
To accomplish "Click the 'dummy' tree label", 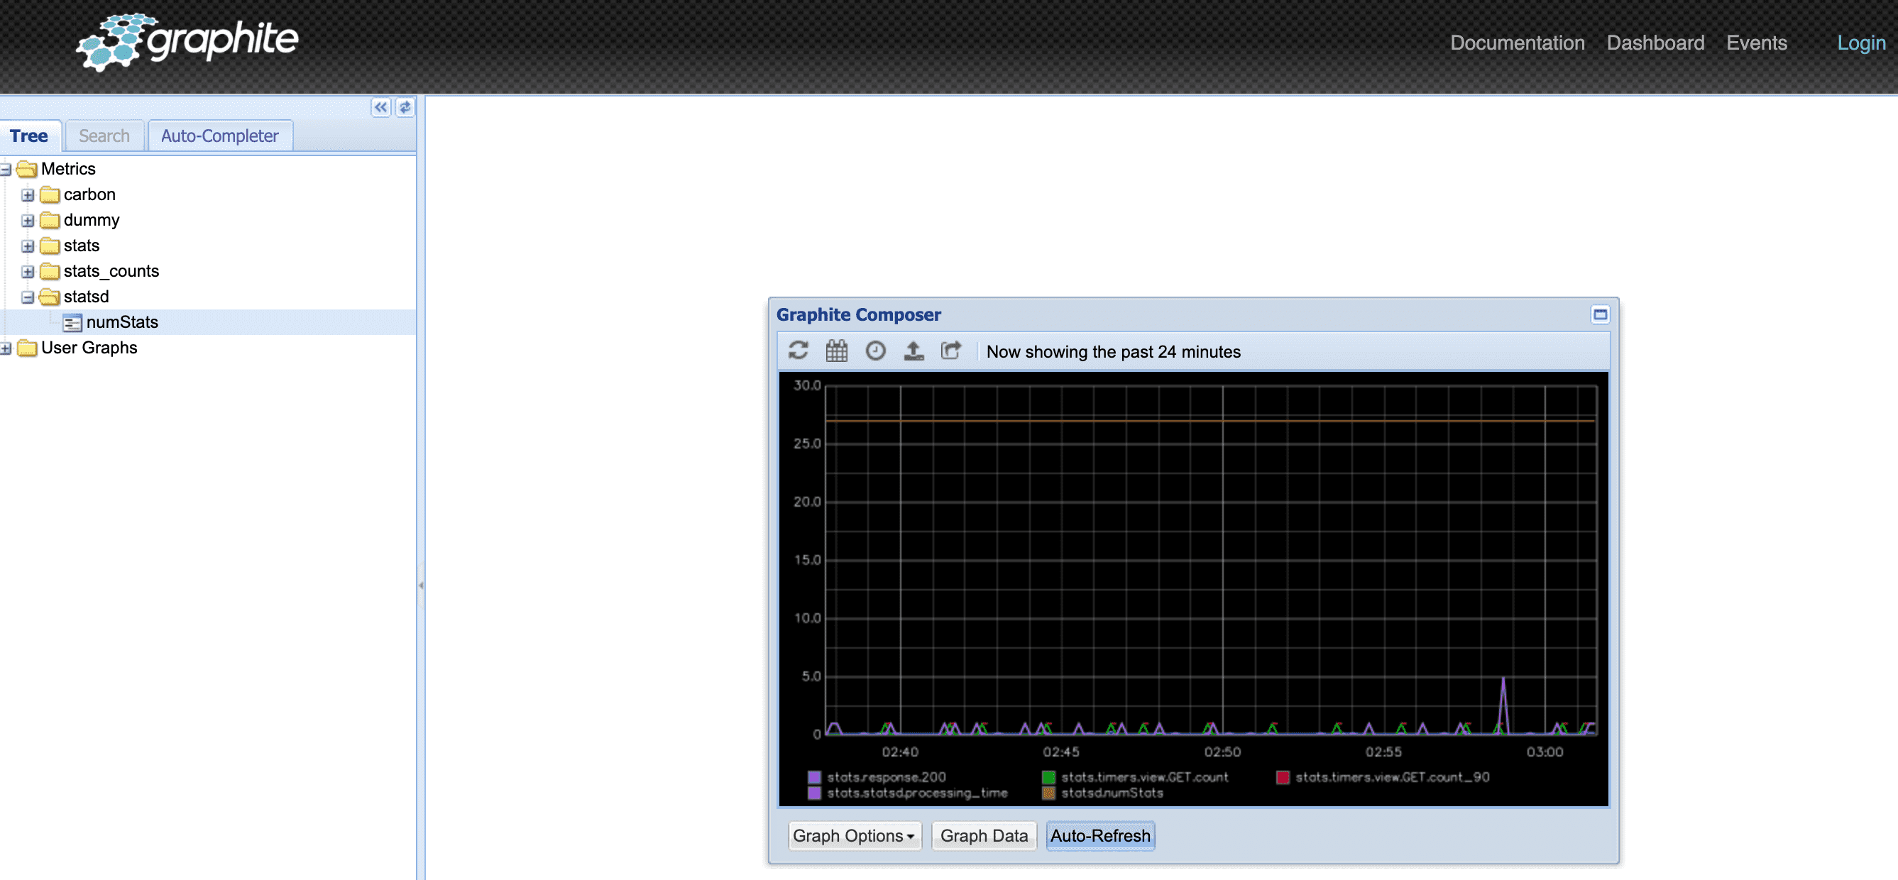I will coord(92,220).
